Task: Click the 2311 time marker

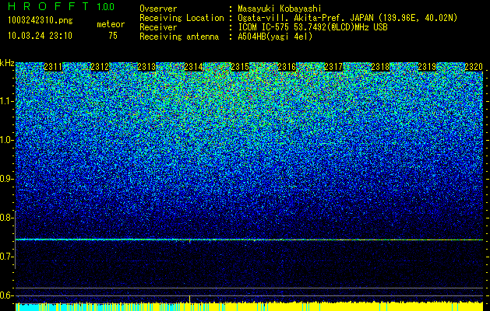Action: tap(53, 67)
